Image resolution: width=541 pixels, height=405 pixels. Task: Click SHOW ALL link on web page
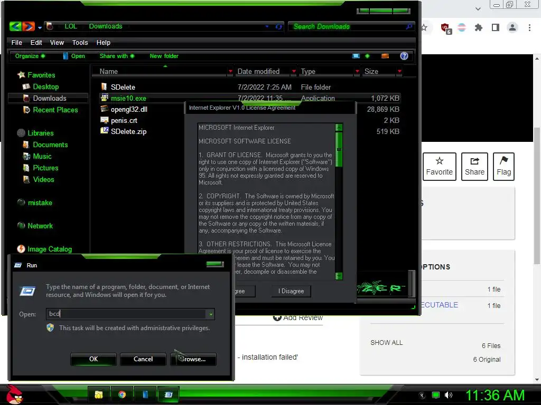click(386, 342)
